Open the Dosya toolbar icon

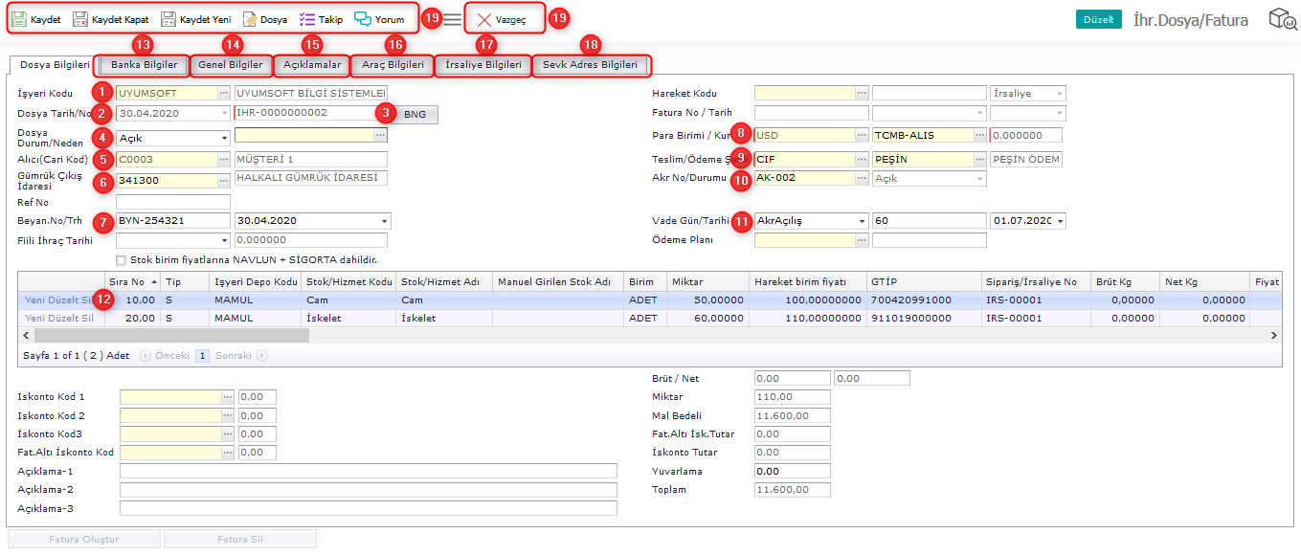coord(250,19)
